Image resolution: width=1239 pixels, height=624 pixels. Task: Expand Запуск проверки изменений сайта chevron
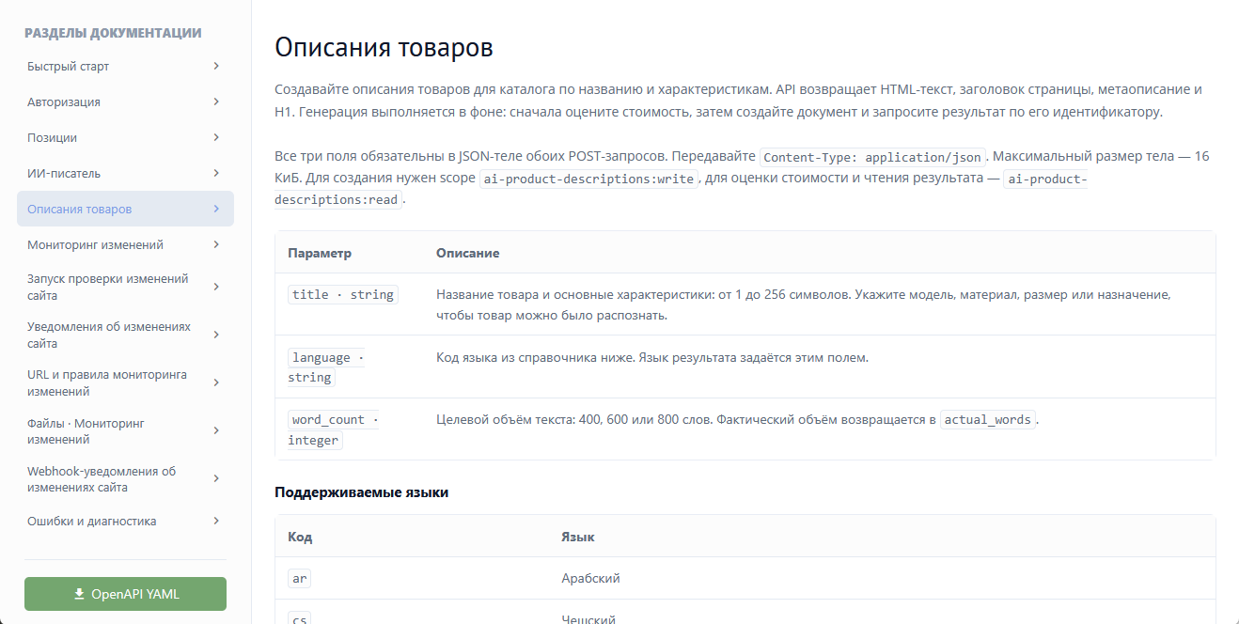[x=216, y=287]
